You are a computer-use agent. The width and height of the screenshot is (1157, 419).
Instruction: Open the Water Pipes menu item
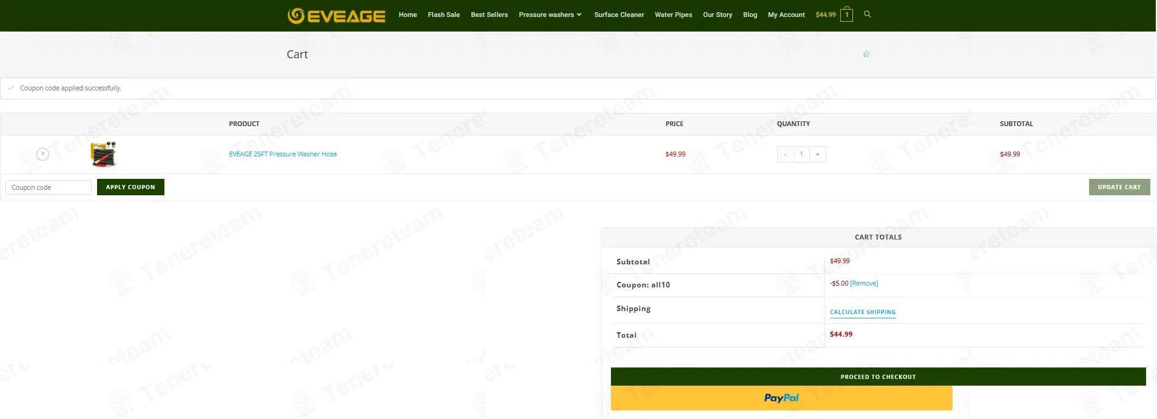pos(673,15)
